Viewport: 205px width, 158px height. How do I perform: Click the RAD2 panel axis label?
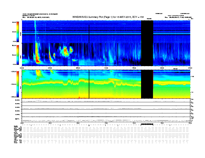(x=20, y=34)
